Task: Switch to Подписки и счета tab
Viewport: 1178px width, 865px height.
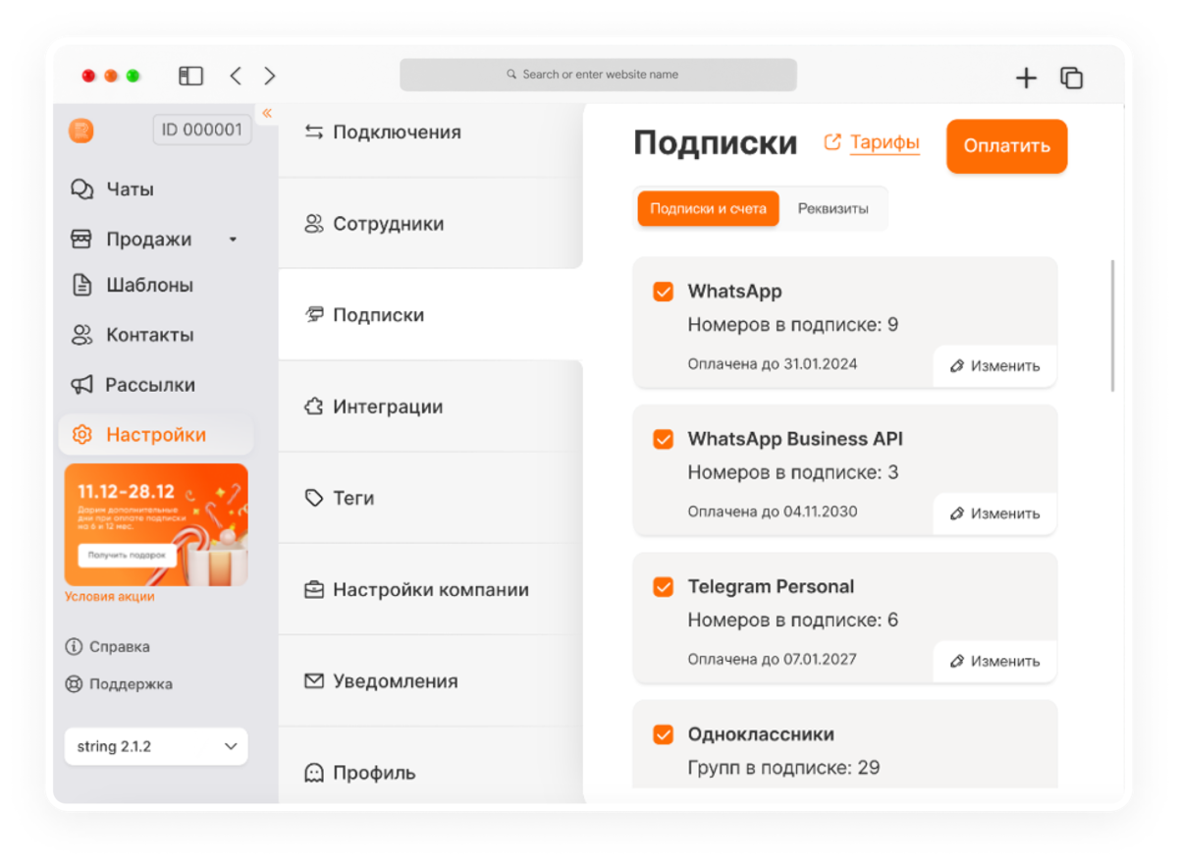Action: [708, 209]
